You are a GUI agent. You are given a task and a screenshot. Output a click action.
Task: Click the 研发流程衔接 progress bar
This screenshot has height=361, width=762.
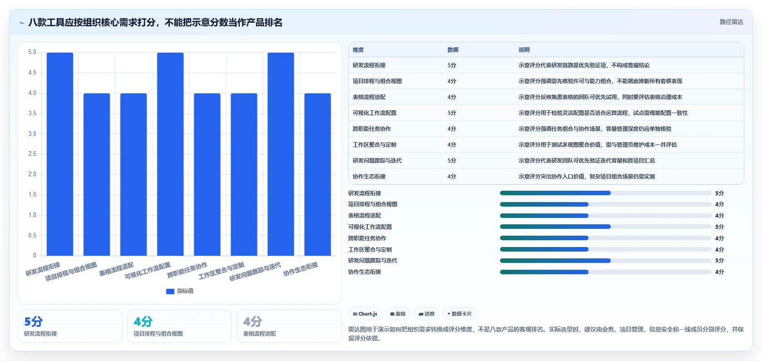click(605, 193)
